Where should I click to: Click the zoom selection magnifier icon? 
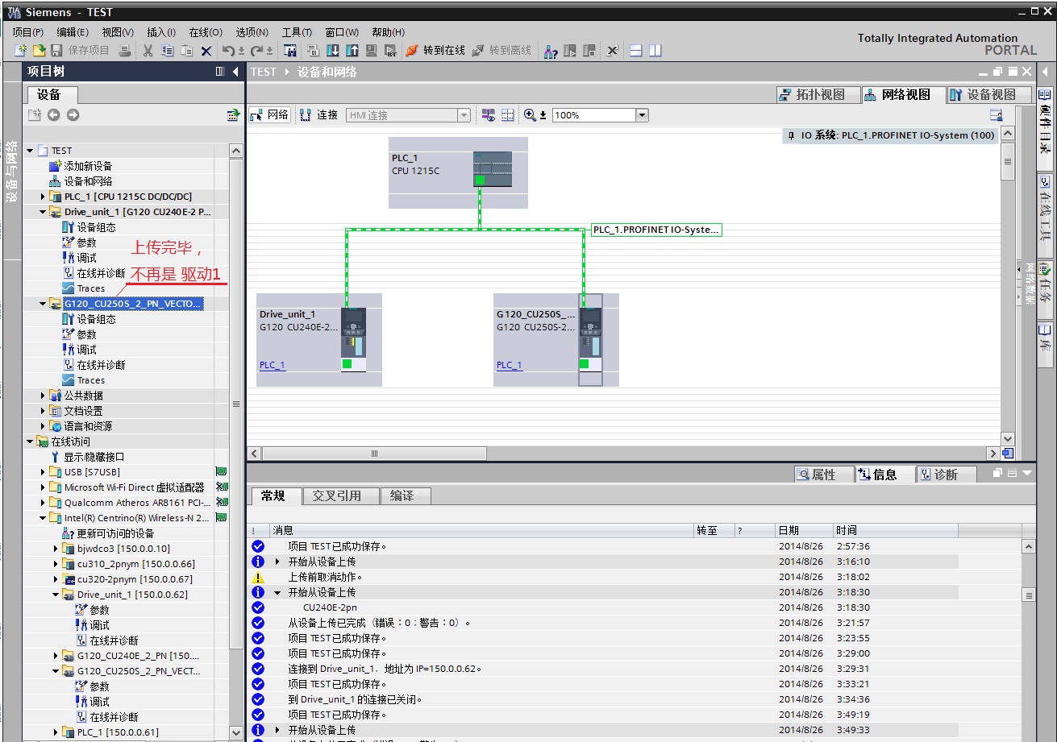(530, 115)
